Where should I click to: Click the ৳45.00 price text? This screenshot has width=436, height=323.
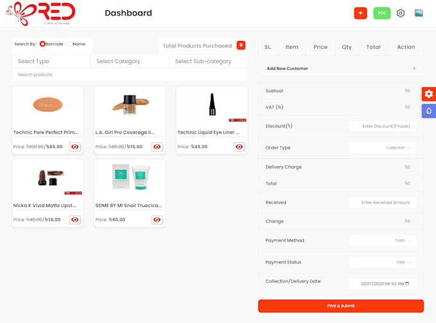tap(199, 147)
